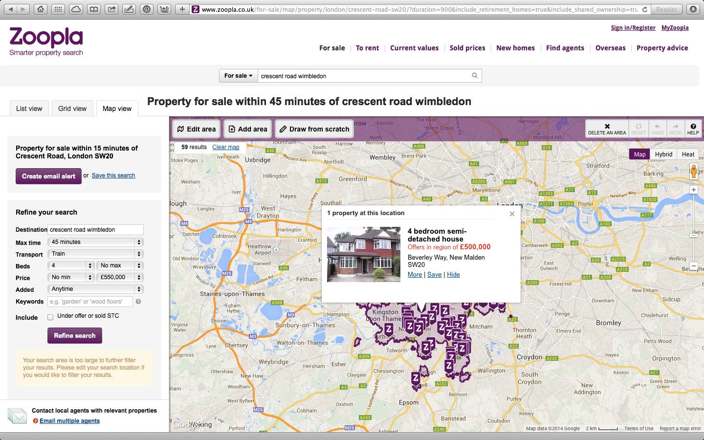Click the Undo arrow on the map toolbar

[x=658, y=129]
